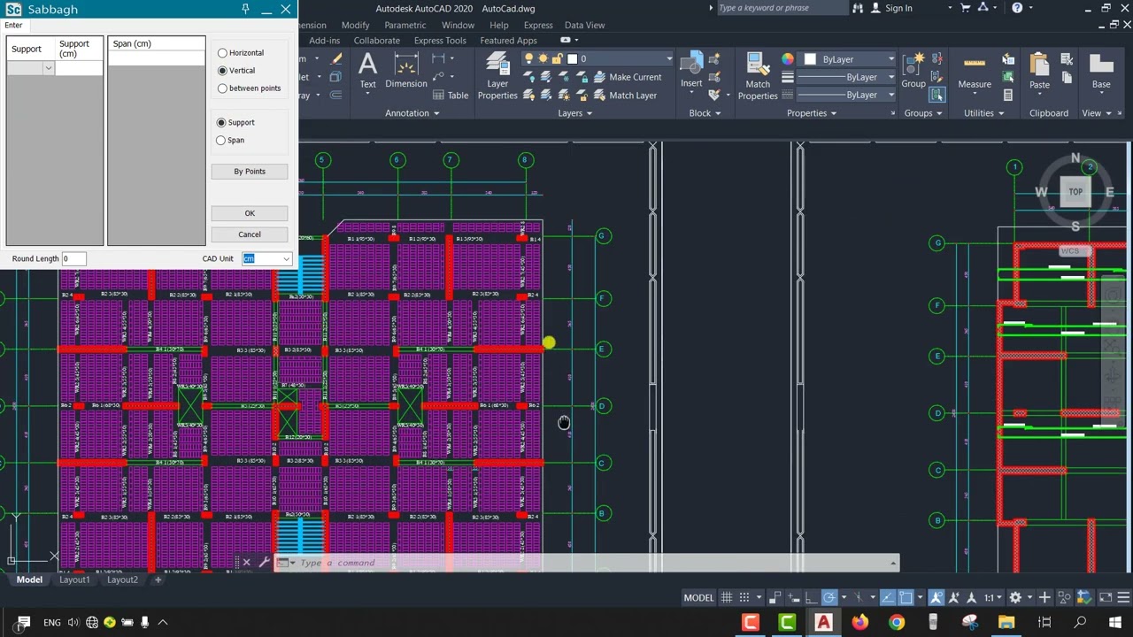This screenshot has width=1133, height=637.
Task: Expand the Properties panel
Action: tap(812, 113)
